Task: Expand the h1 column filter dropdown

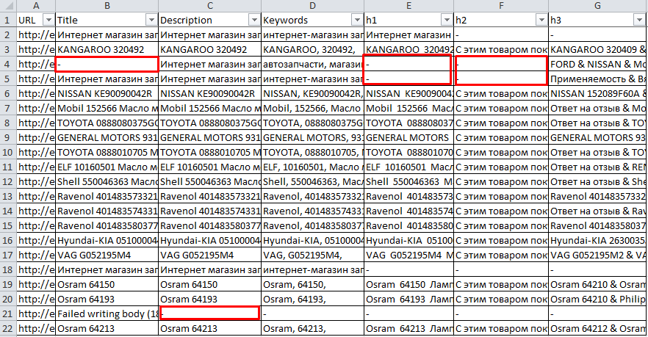Action: [445, 20]
